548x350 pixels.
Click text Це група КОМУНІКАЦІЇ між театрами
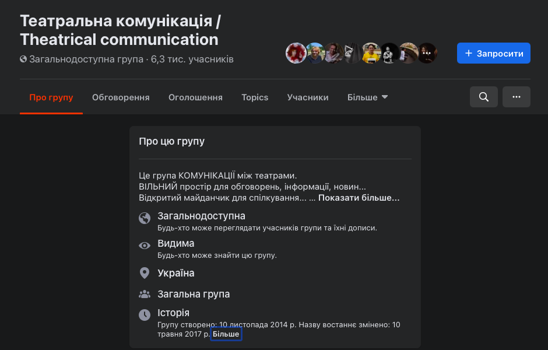[x=217, y=175]
